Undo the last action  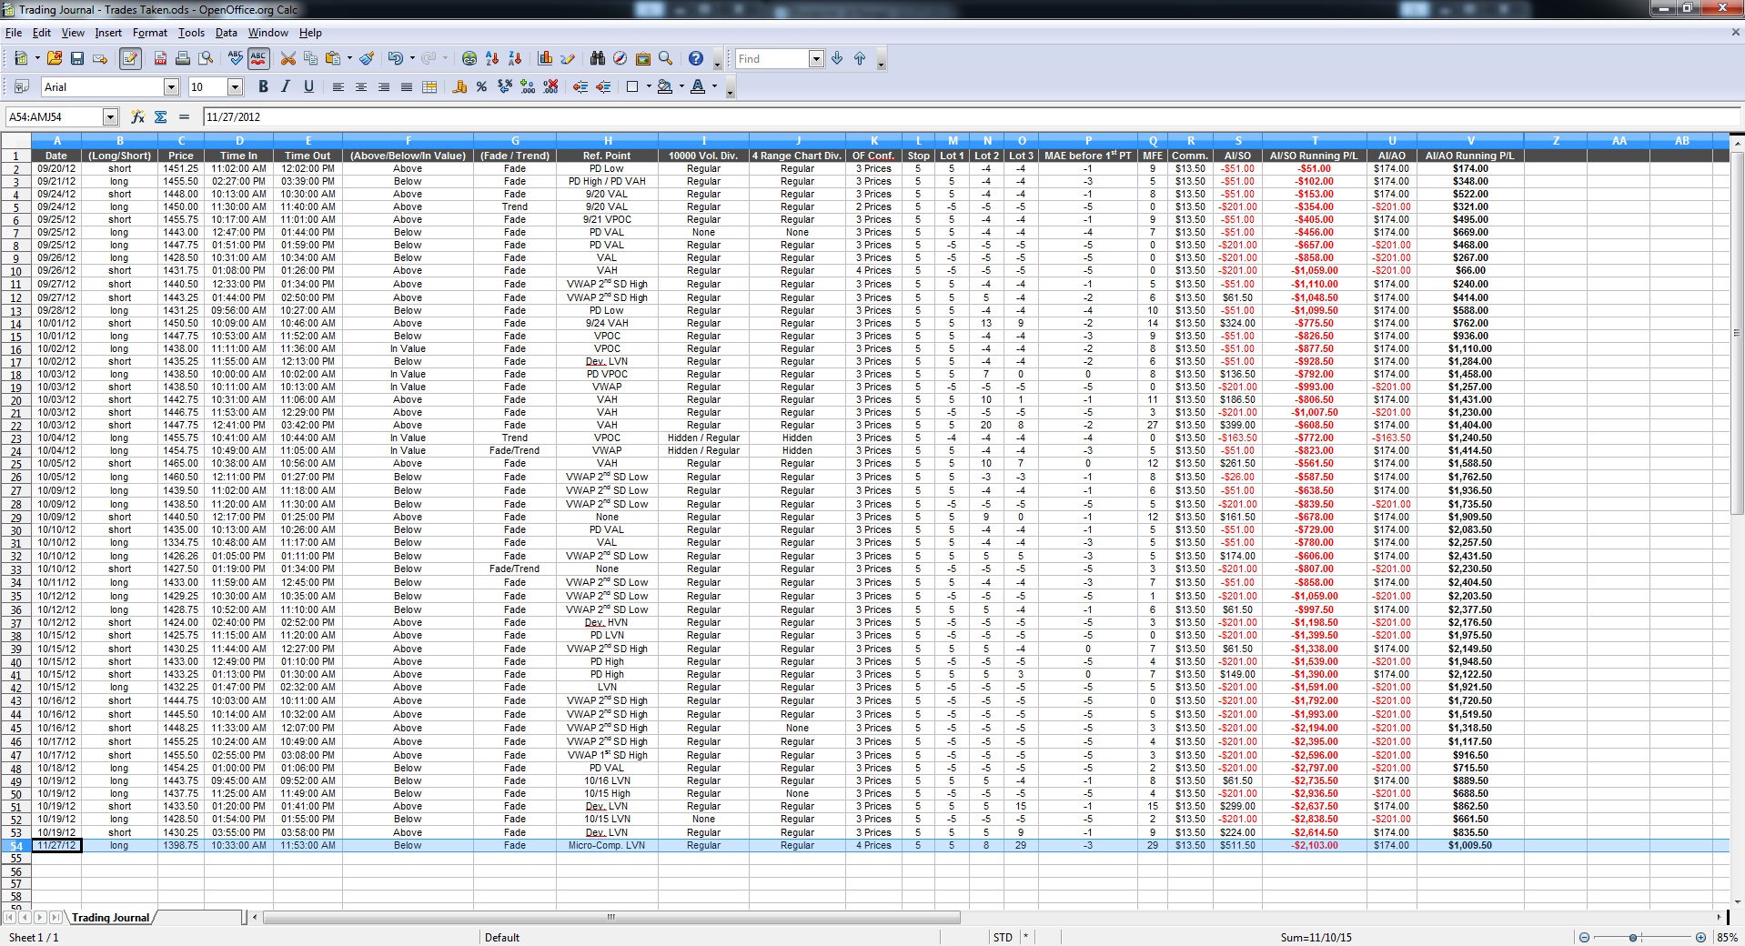point(395,58)
